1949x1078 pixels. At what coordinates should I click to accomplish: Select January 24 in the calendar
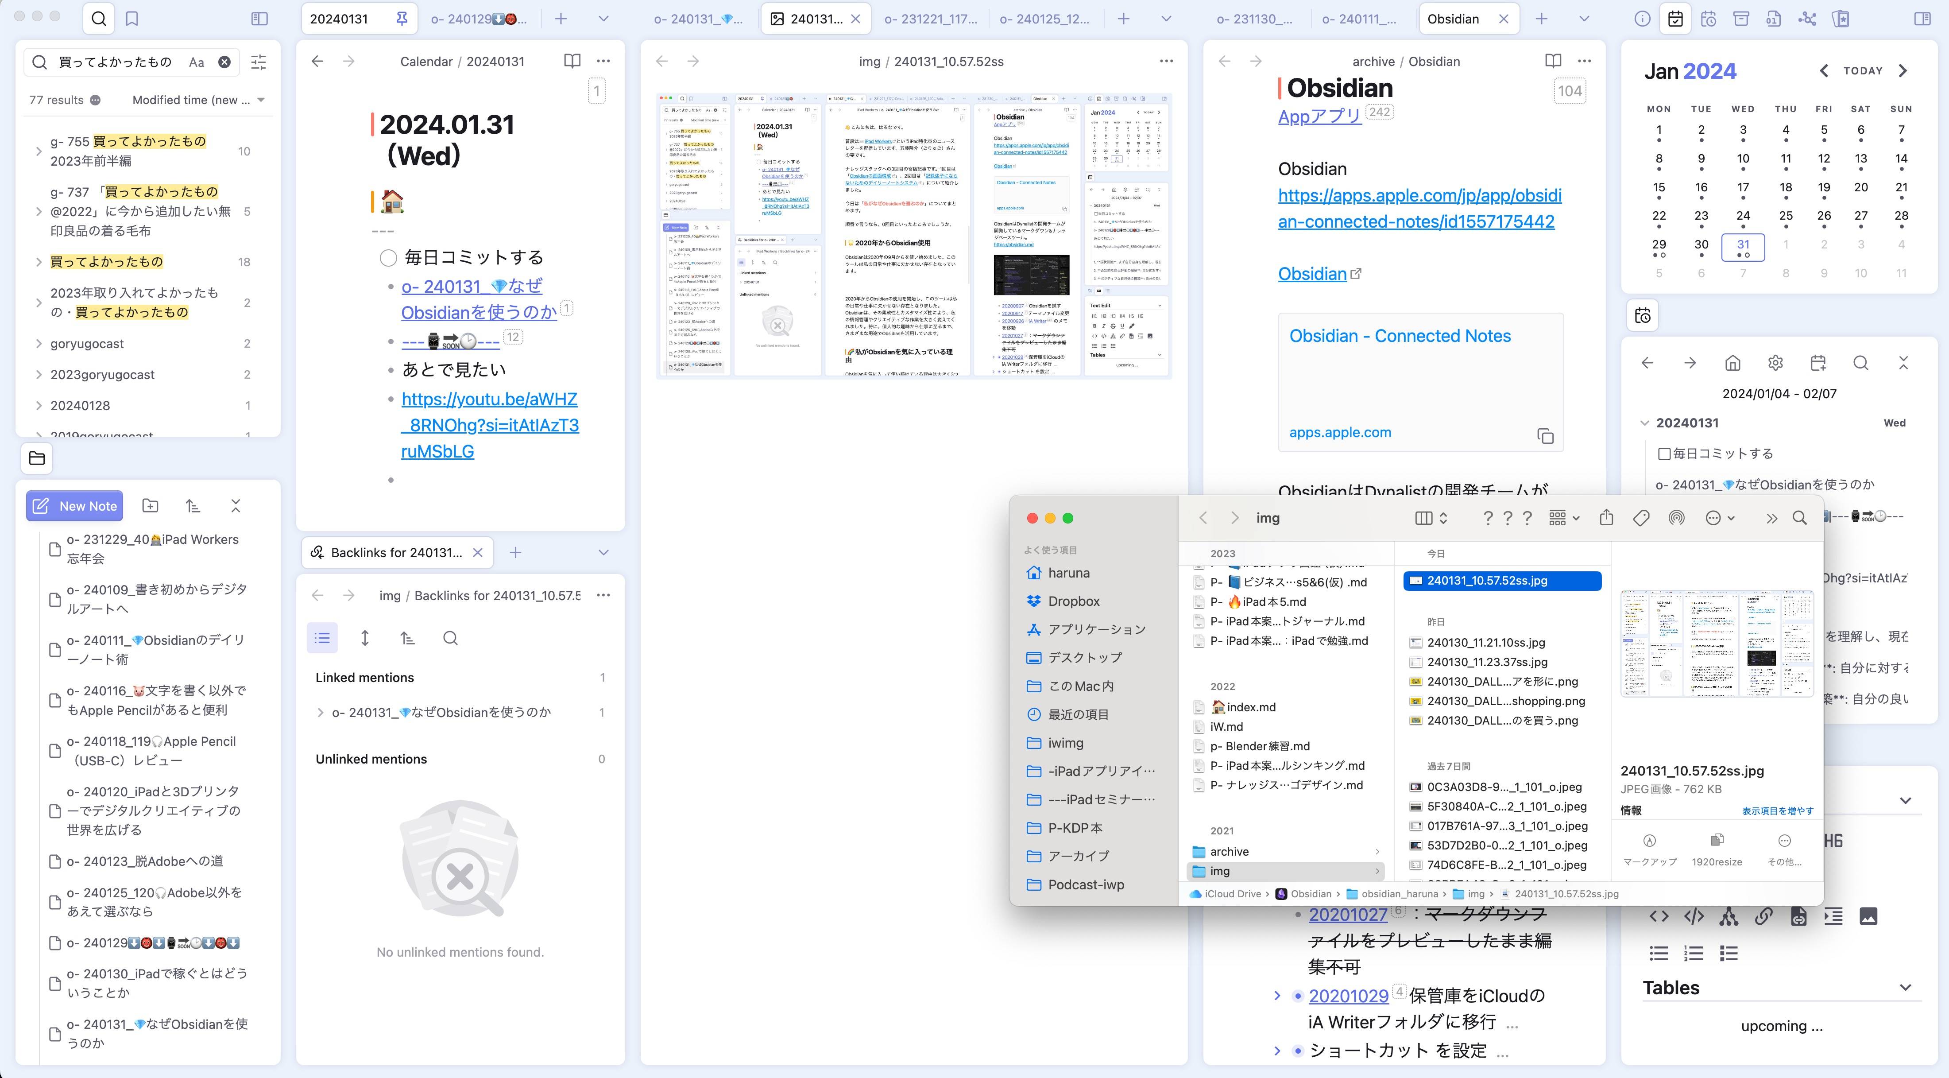click(1742, 217)
